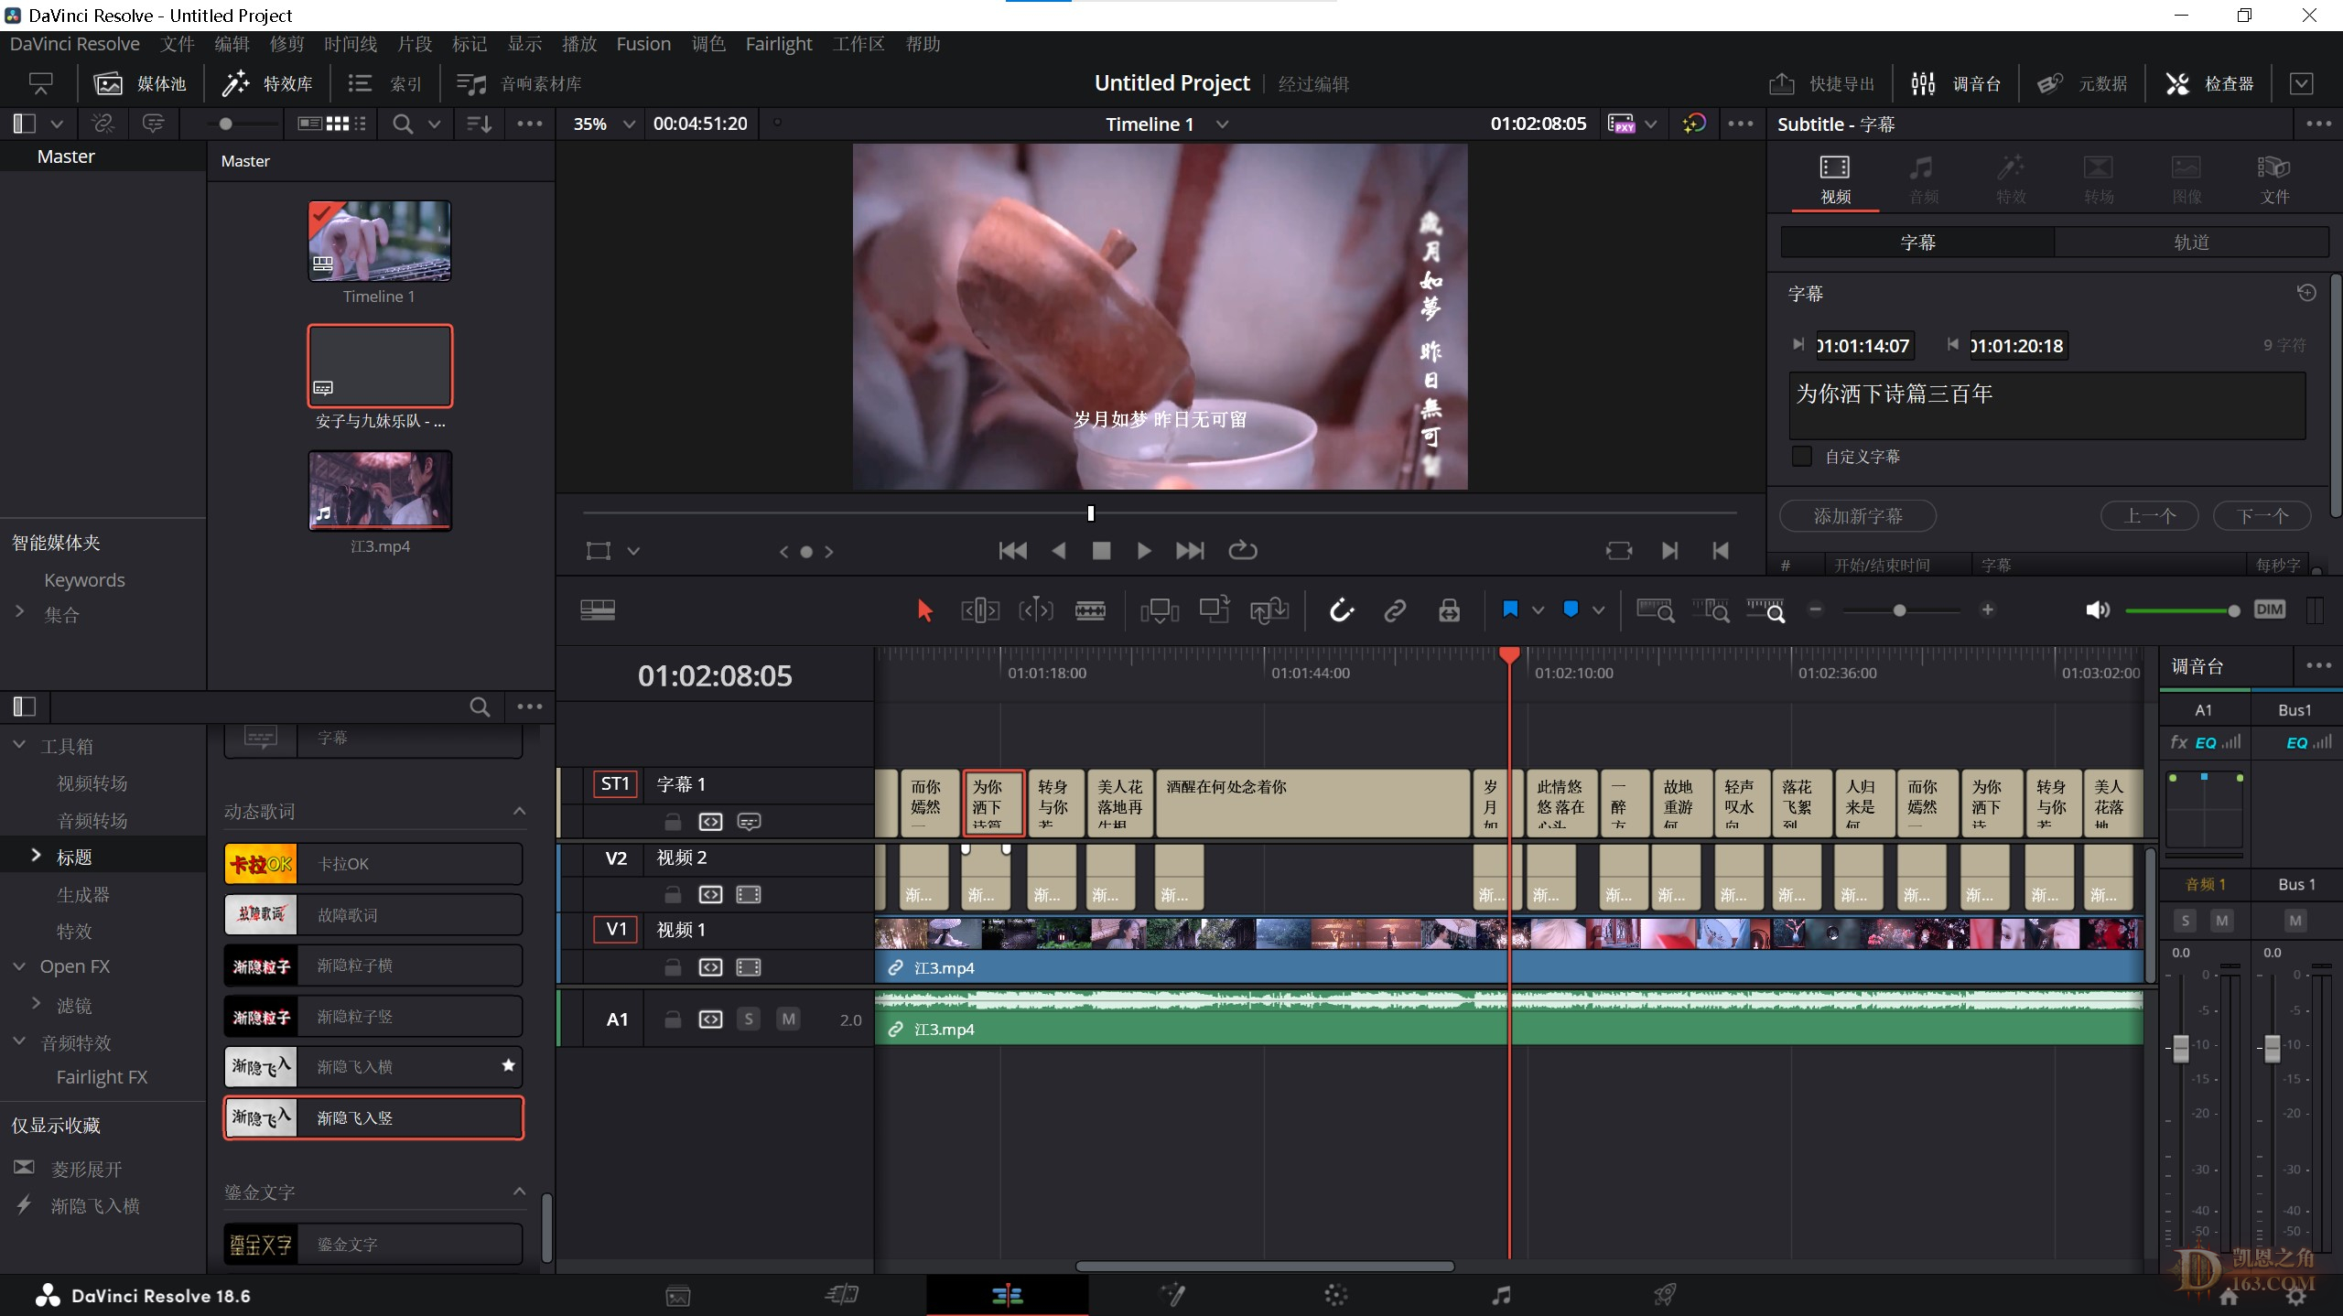
Task: Click the Insert Clip tool icon
Action: (1160, 610)
